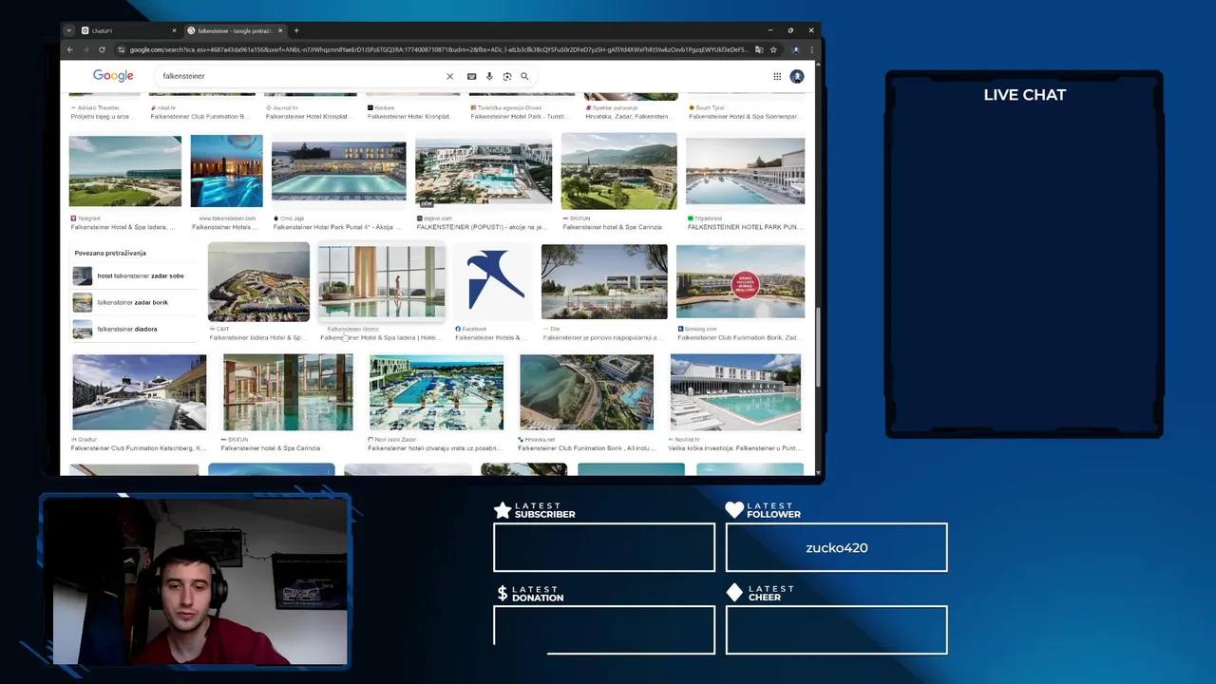This screenshot has width=1216, height=684.
Task: Search by image with Google Lens icon
Action: [507, 76]
